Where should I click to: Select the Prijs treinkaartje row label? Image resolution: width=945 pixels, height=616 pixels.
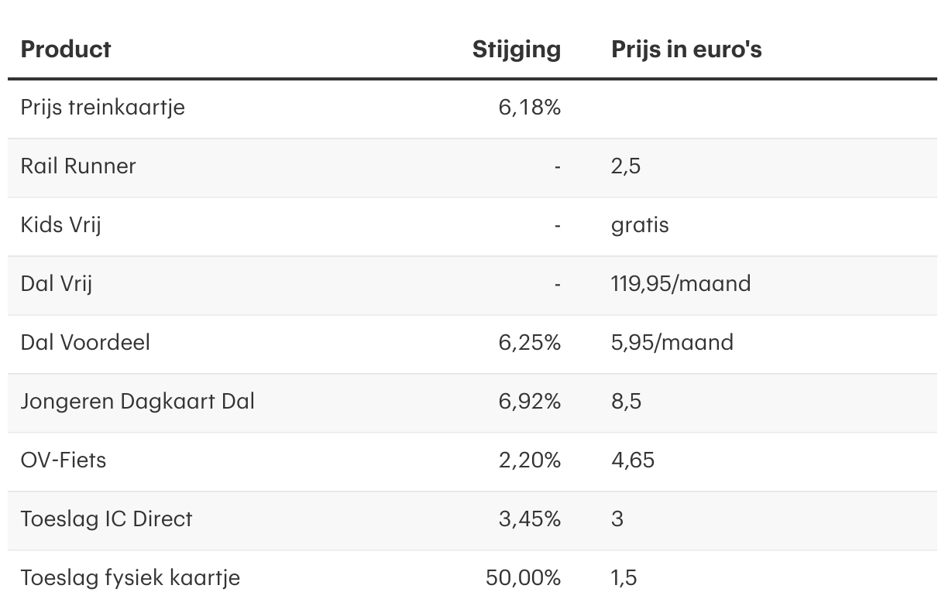click(103, 108)
